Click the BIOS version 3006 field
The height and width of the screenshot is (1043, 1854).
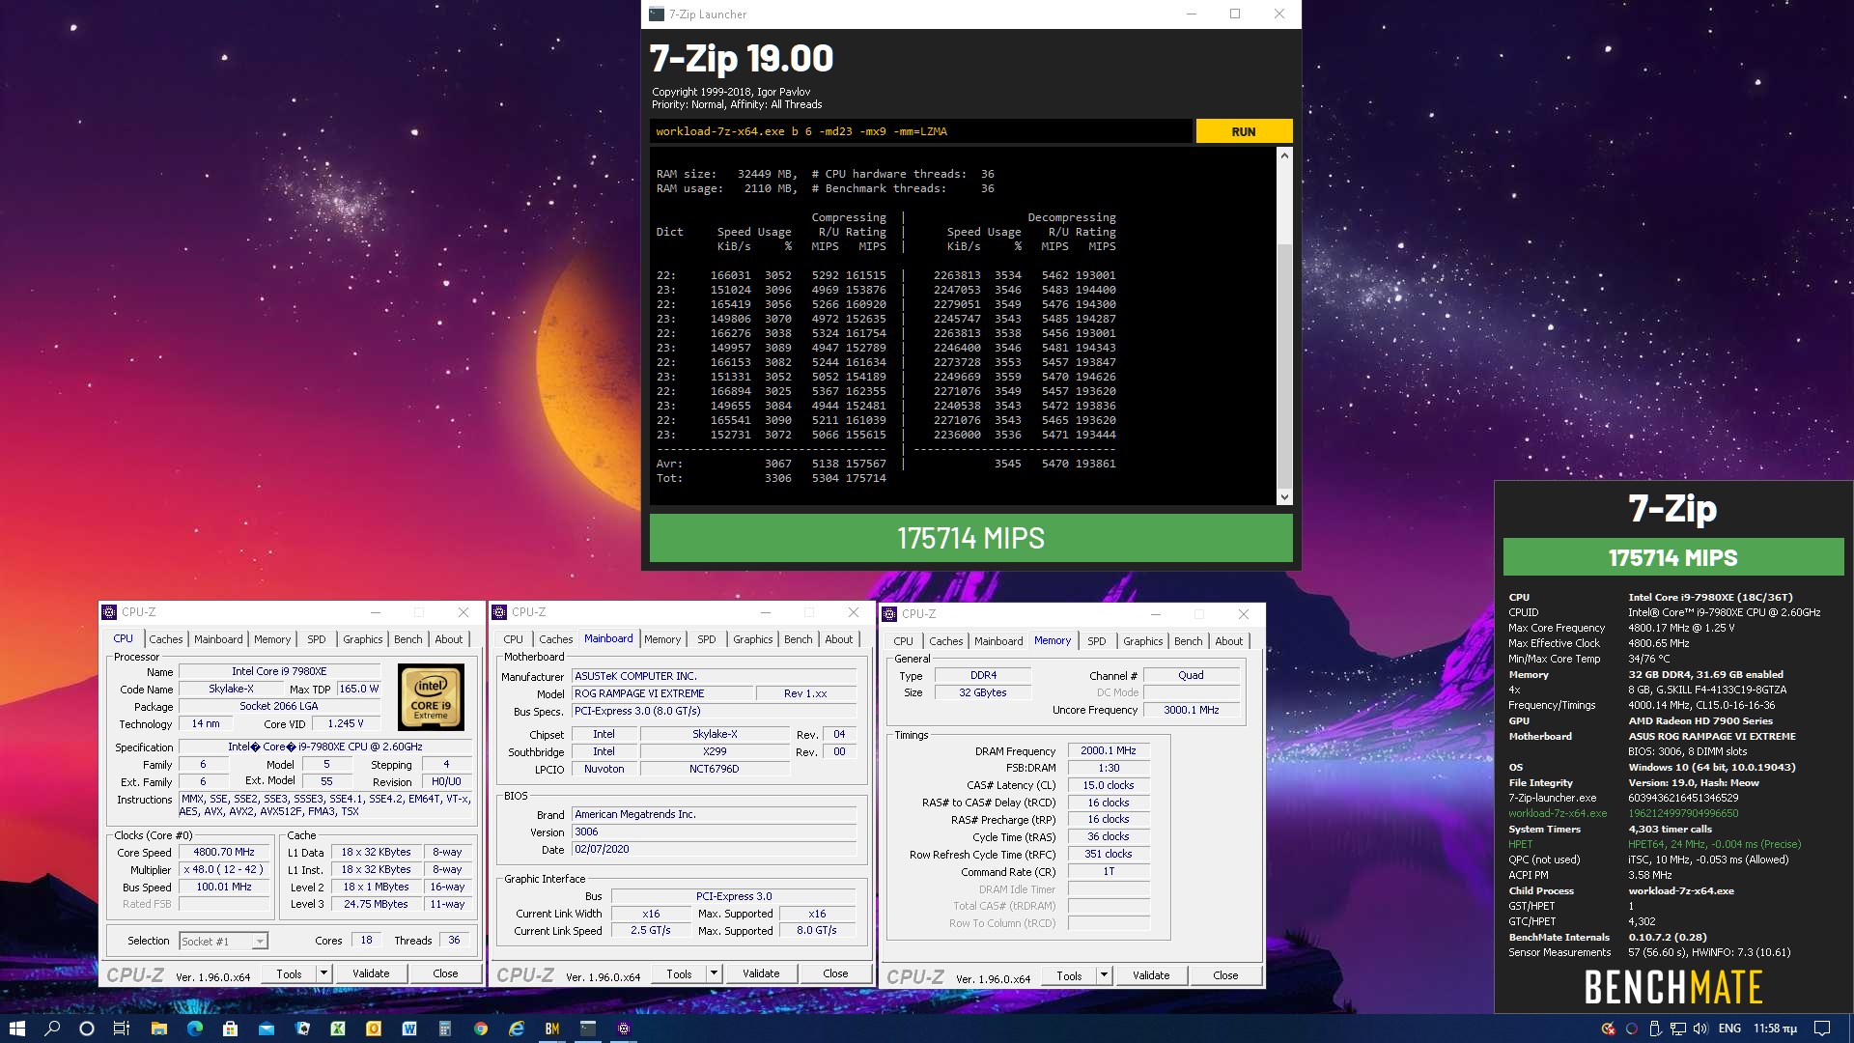714,832
